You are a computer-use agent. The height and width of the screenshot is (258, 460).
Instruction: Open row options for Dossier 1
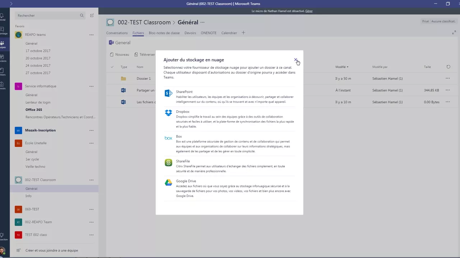tap(447, 78)
